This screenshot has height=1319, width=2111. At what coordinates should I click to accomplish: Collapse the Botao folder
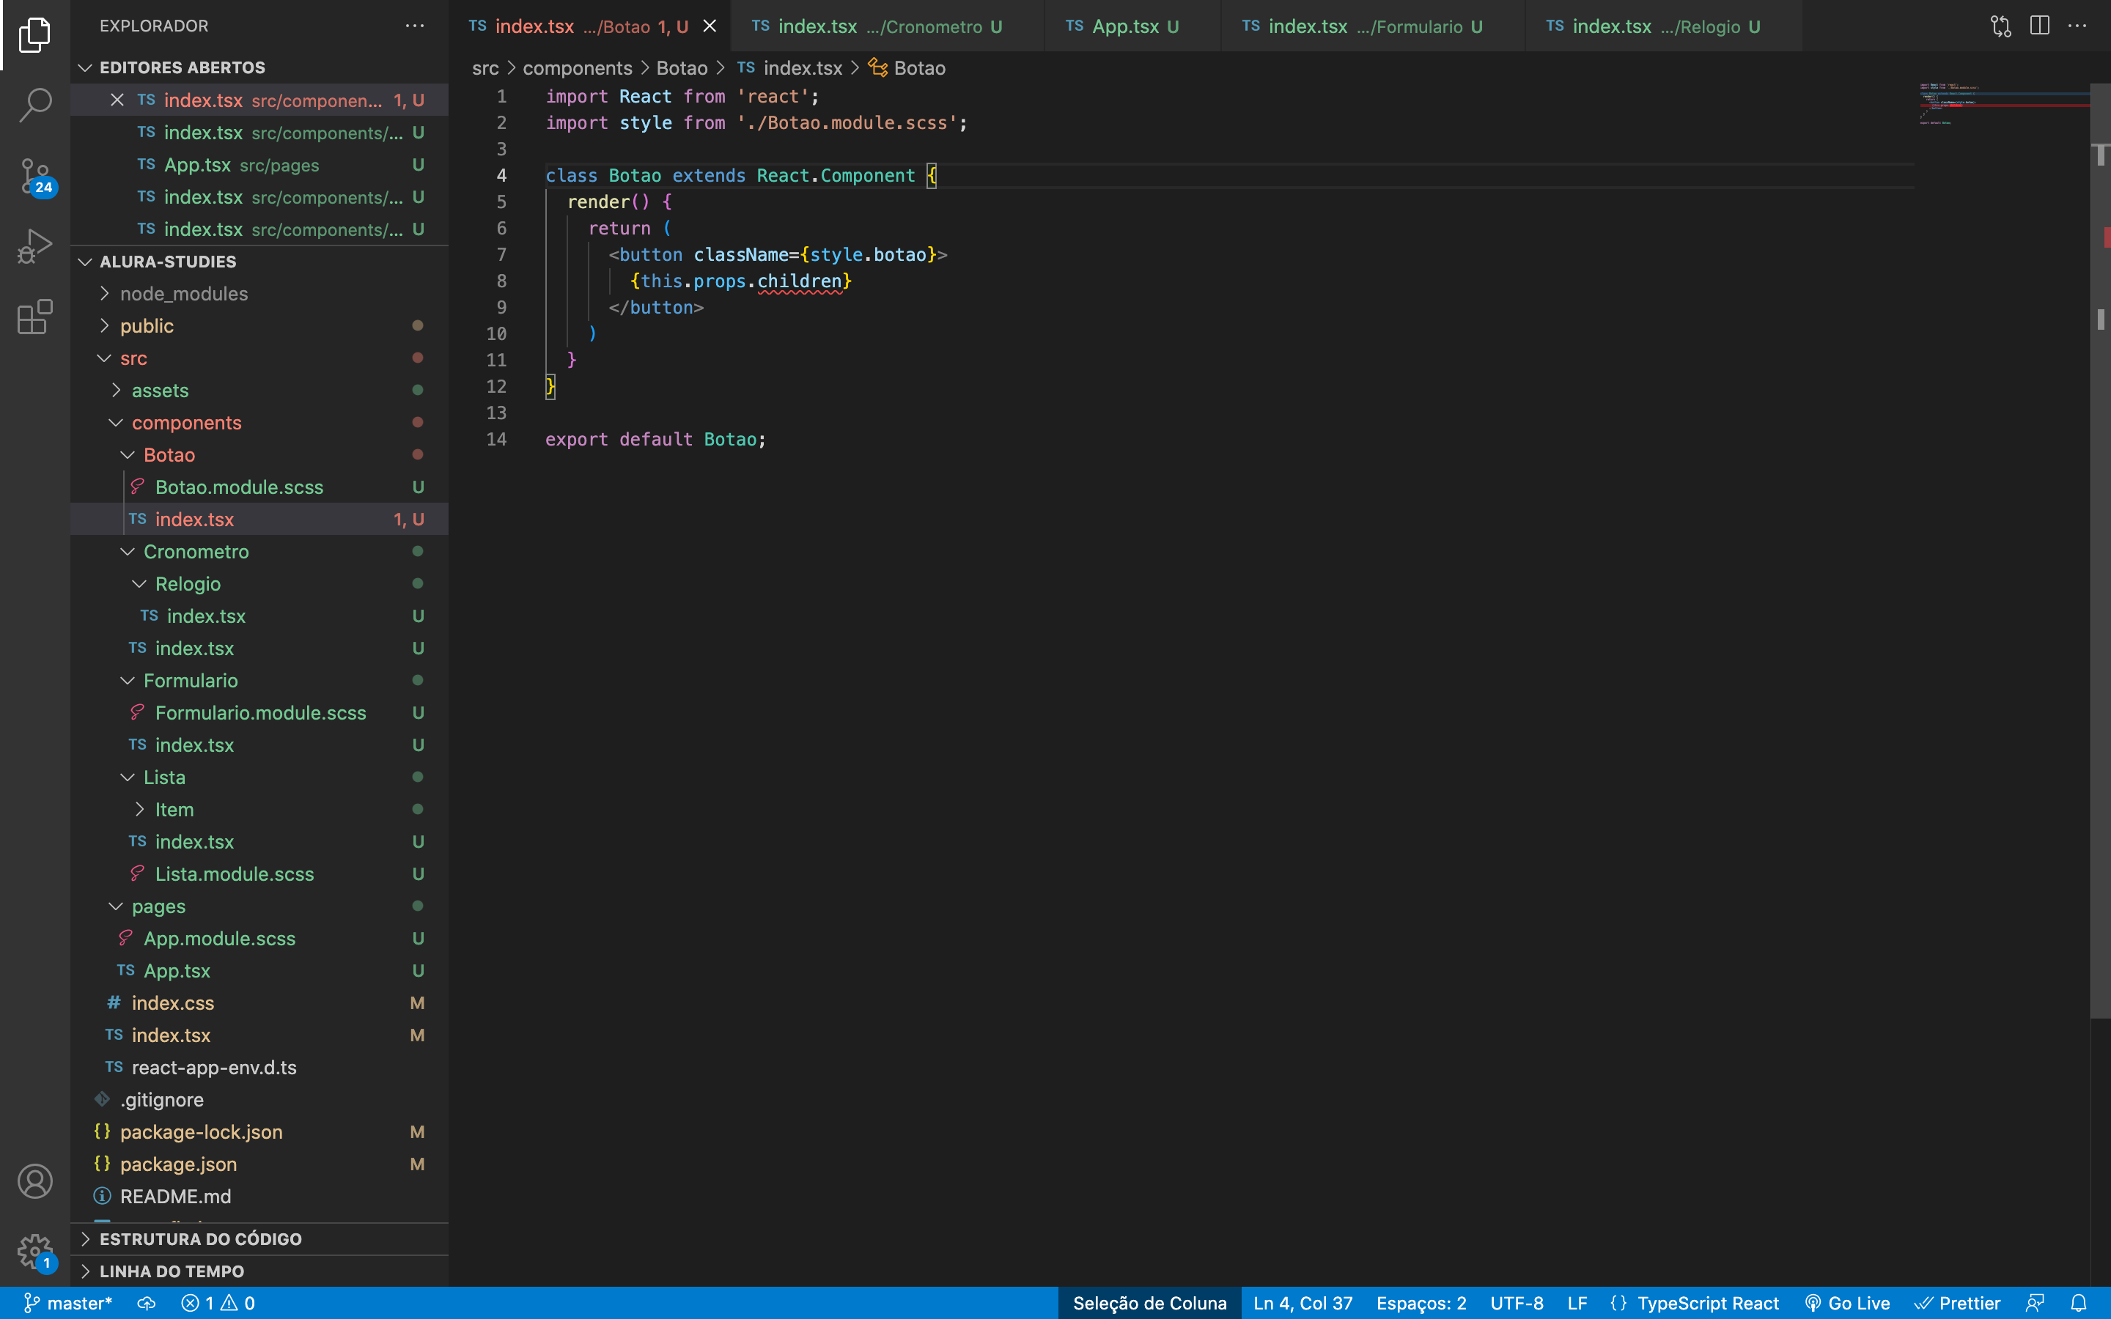point(260,454)
